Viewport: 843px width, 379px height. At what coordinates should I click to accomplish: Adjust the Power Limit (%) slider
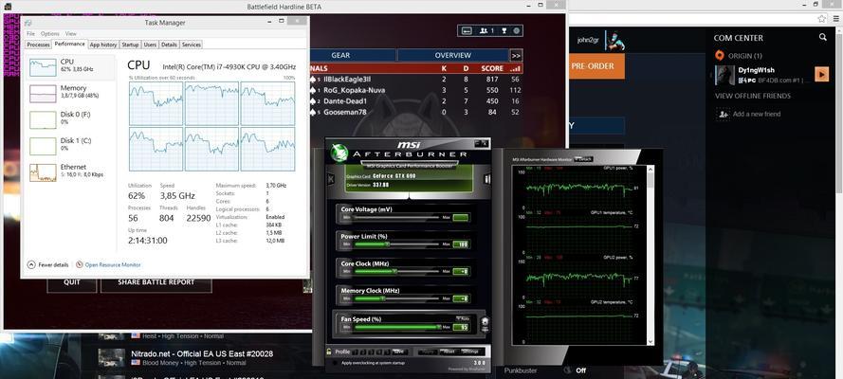(x=395, y=244)
